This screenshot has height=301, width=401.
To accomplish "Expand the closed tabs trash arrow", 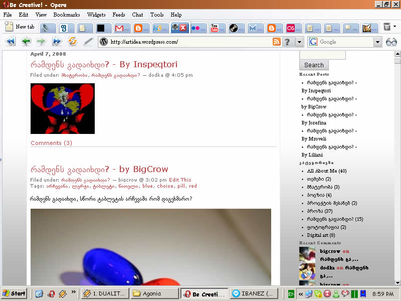I will click(x=394, y=27).
